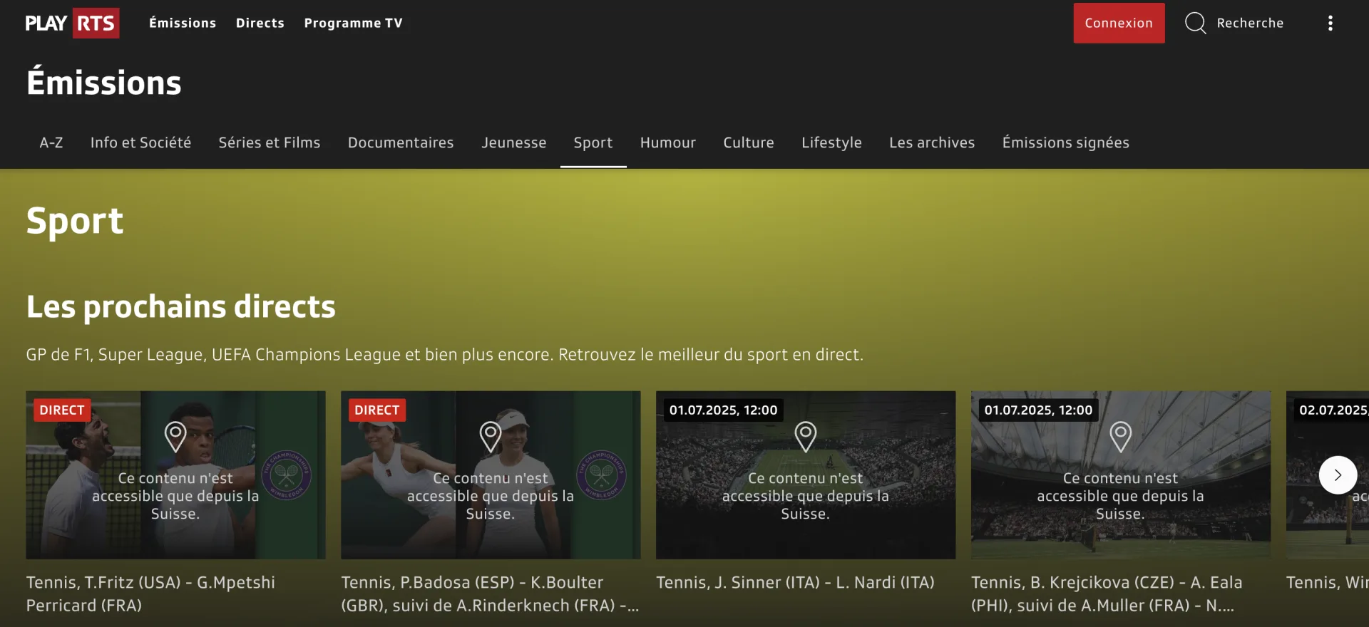Switch to the Culture tab
The width and height of the screenshot is (1369, 627).
pos(749,142)
